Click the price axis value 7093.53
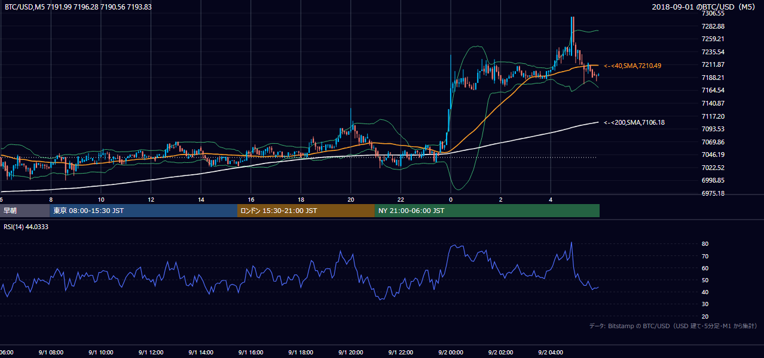This screenshot has height=358, width=764. (x=714, y=129)
